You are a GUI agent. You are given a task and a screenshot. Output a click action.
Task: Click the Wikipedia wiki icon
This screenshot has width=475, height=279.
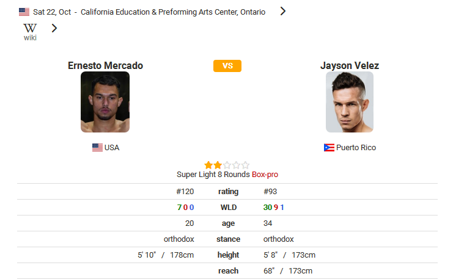(x=30, y=32)
